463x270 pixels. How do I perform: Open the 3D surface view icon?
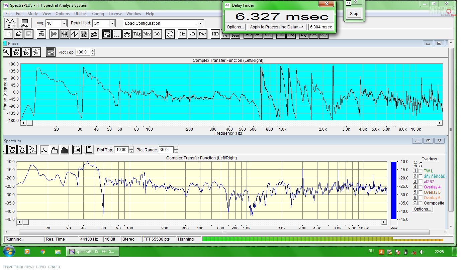click(94, 34)
